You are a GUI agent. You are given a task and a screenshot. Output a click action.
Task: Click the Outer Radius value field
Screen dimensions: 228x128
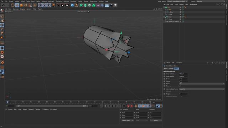(183, 76)
